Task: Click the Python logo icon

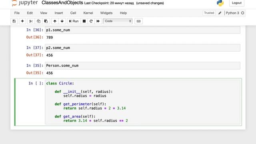Action: click(x=220, y=3)
